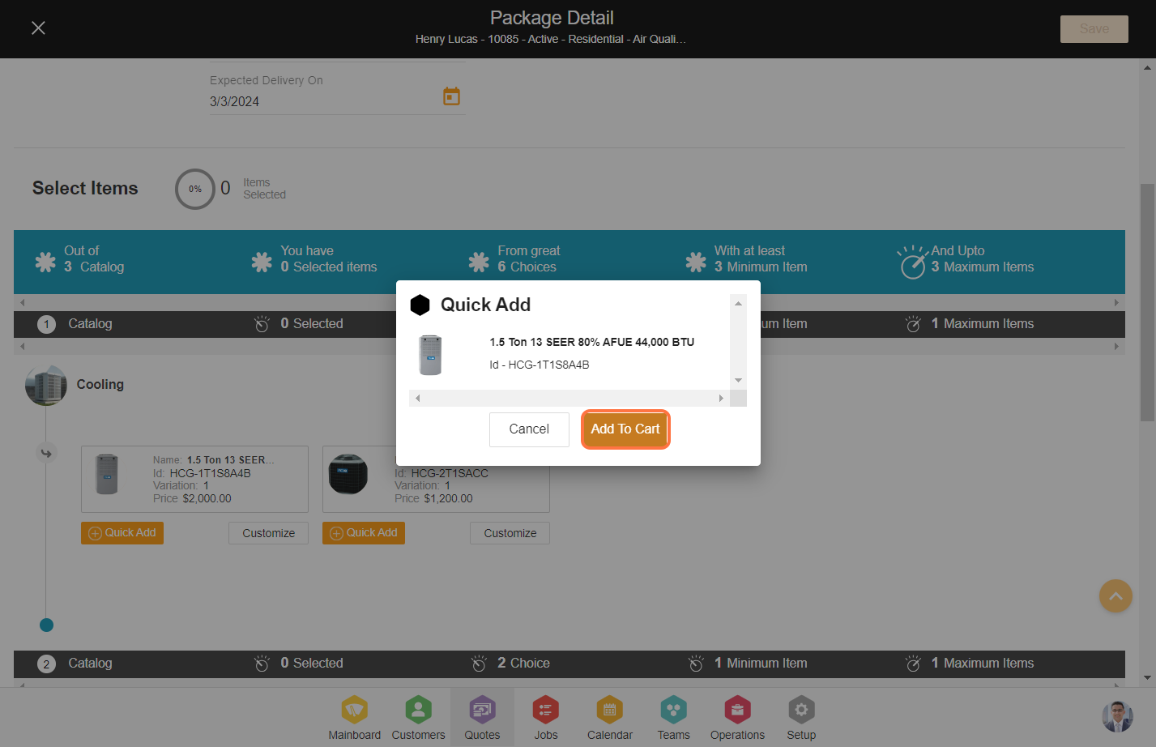
Task: Customize the HCG-1T1S8A4B item
Action: click(268, 533)
